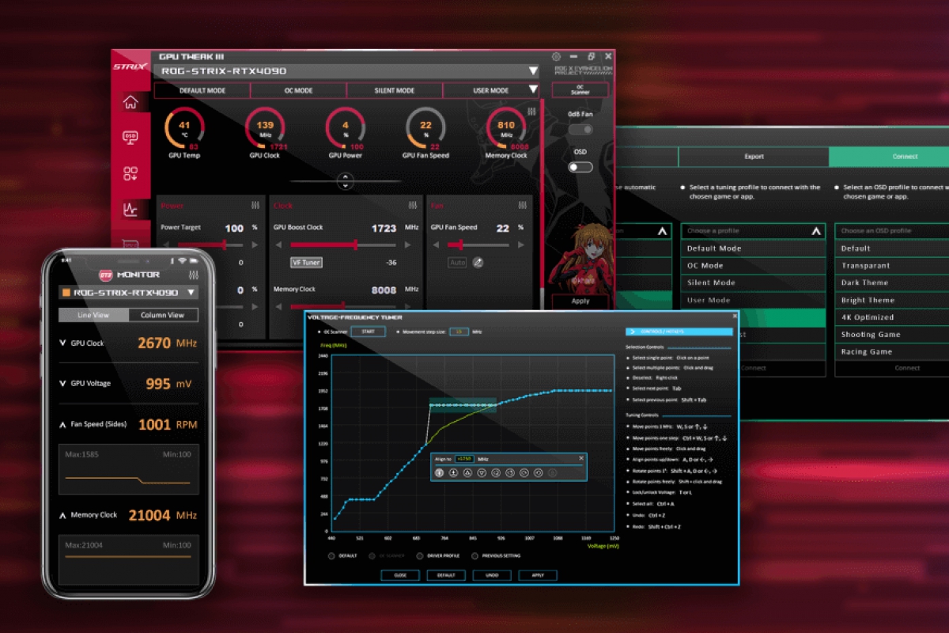Choose Silent Mode from profile list
949x633 pixels.
pyautogui.click(x=754, y=282)
